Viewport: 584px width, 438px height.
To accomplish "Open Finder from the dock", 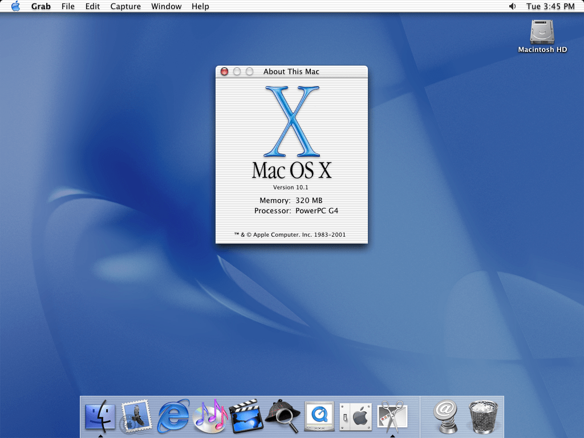I will pyautogui.click(x=100, y=417).
